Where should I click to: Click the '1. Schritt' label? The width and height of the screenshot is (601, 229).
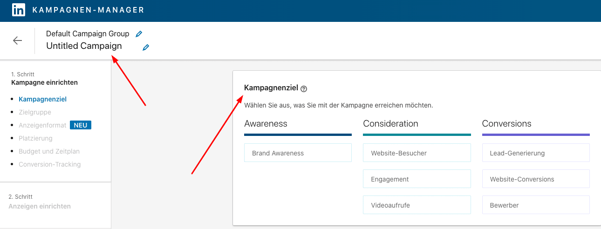point(23,74)
